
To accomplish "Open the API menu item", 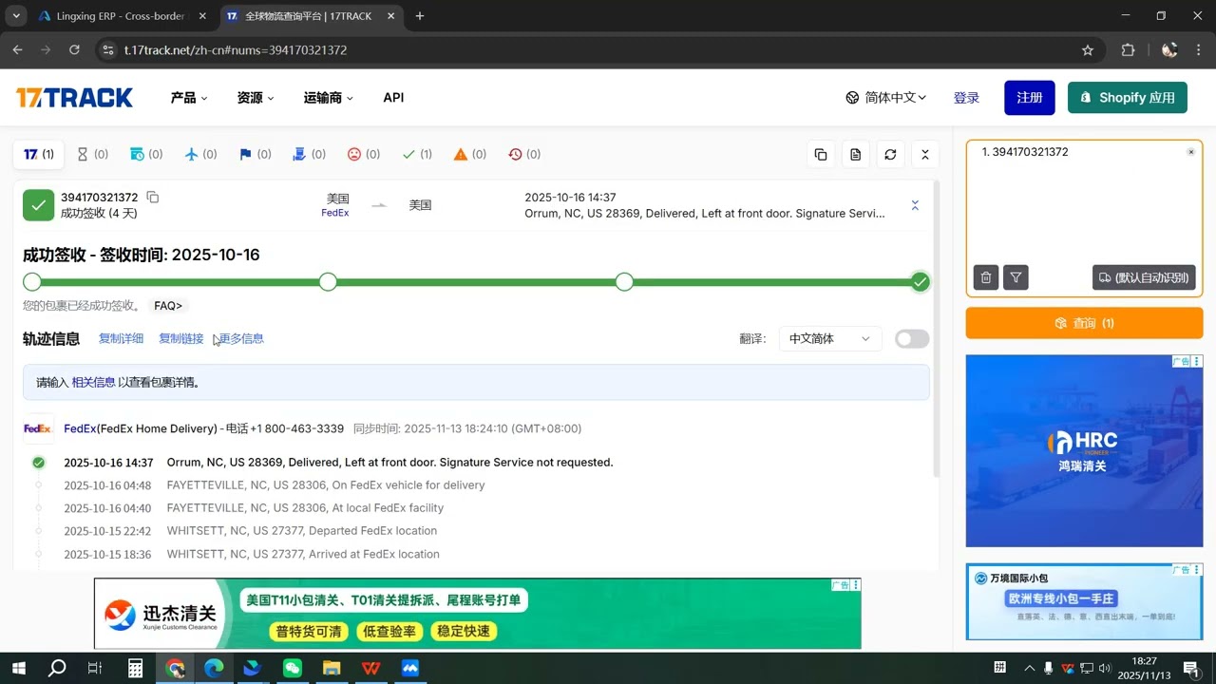I will (393, 98).
